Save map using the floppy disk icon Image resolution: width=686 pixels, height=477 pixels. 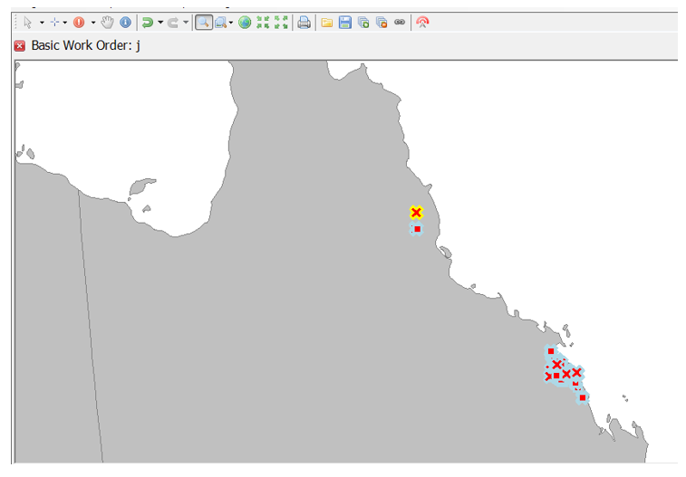345,23
